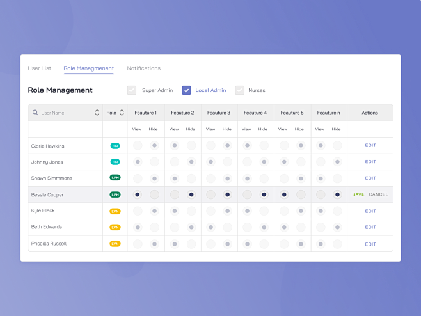Click the Feauture 4 column header
Image resolution: width=421 pixels, height=316 pixels.
255,113
